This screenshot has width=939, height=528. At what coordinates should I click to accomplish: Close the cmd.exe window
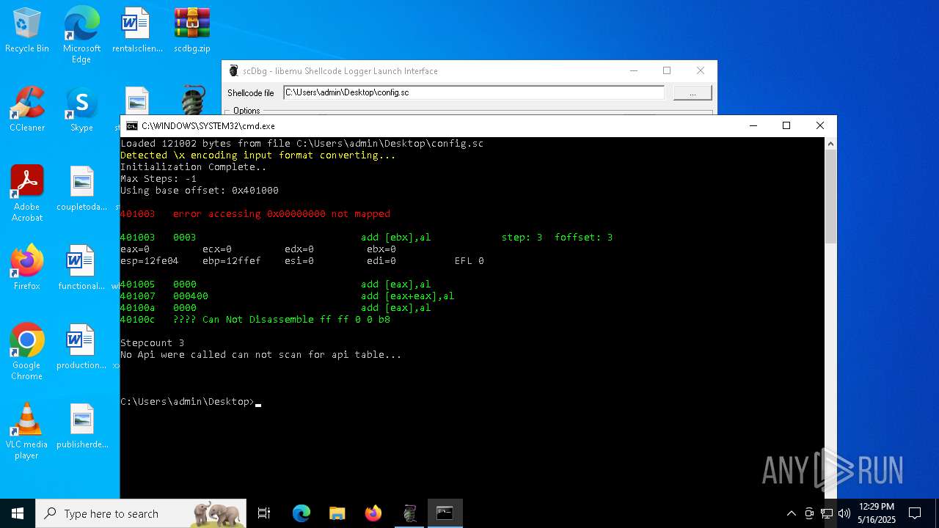820,126
